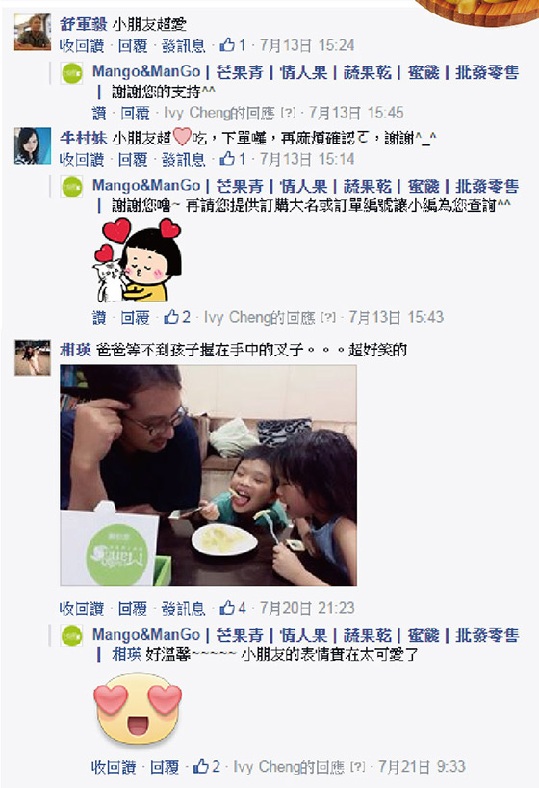Click the heart-eyes emoji sticker
539x788 pixels.
point(138,708)
